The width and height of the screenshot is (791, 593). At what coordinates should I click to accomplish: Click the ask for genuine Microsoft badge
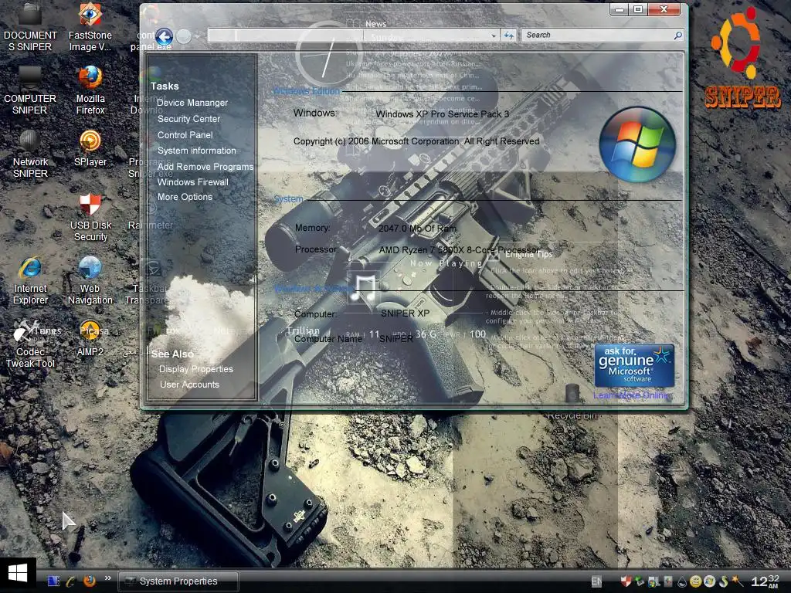pos(634,365)
